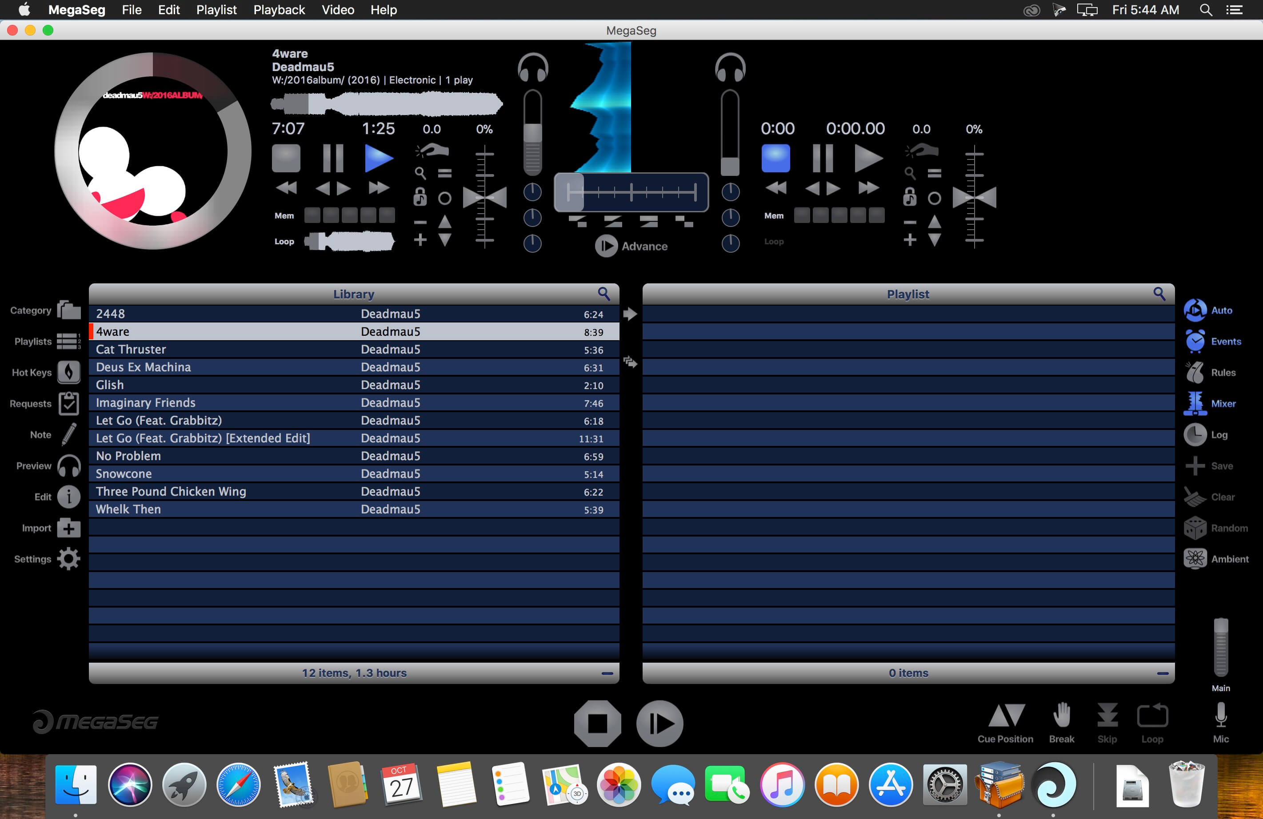The height and width of the screenshot is (819, 1263).
Task: Click the Clear playlist icon
Action: 1195,497
